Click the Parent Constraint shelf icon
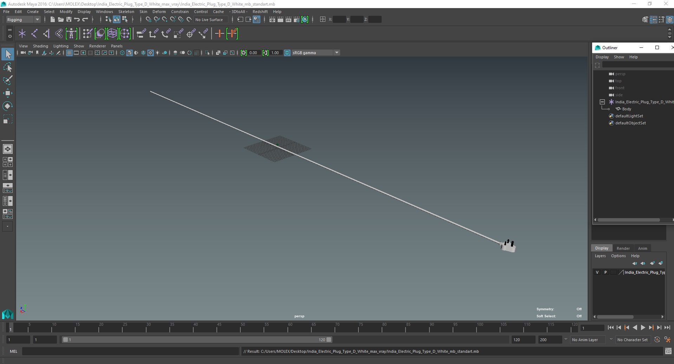 (141, 34)
